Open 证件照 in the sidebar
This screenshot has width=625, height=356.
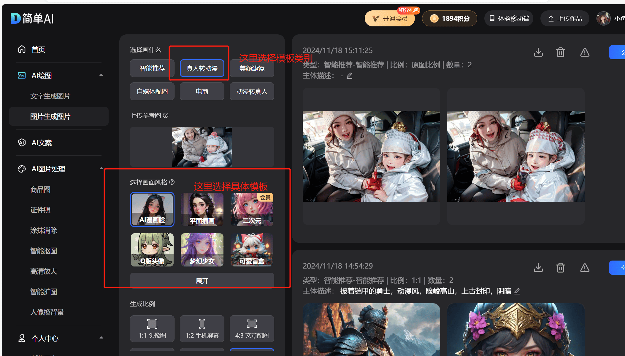coord(40,210)
